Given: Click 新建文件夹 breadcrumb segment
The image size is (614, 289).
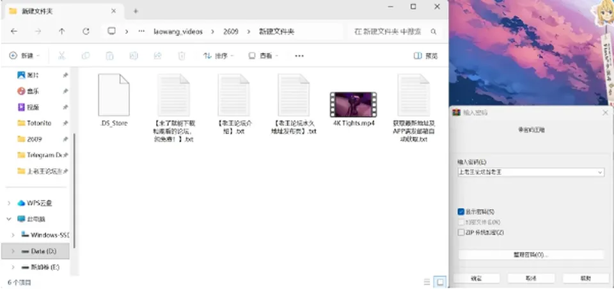Looking at the screenshot, I should click(276, 32).
